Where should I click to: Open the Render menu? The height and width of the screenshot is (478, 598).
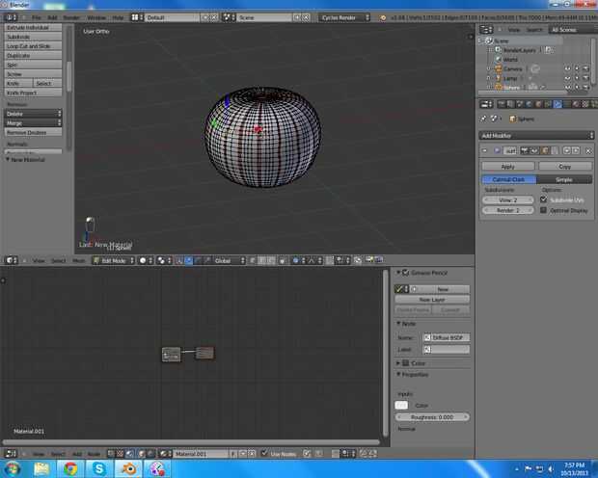pyautogui.click(x=71, y=17)
